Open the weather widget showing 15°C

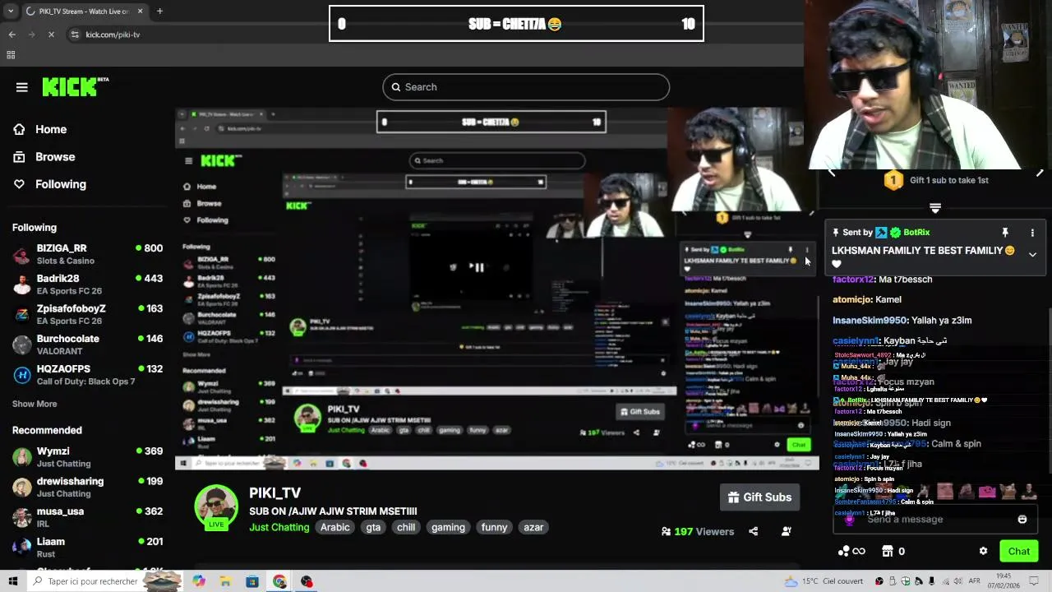[824, 581]
